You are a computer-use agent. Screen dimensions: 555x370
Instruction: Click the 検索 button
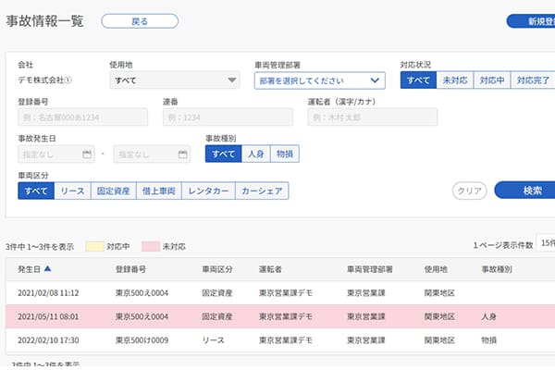524,191
